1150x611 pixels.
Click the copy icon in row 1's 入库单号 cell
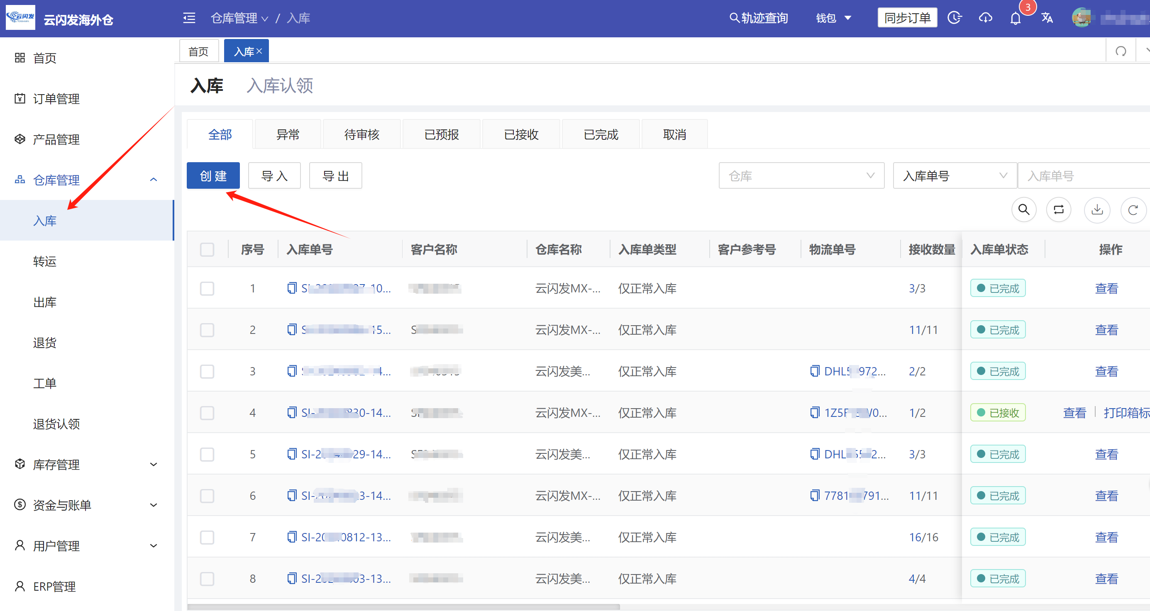(x=292, y=288)
